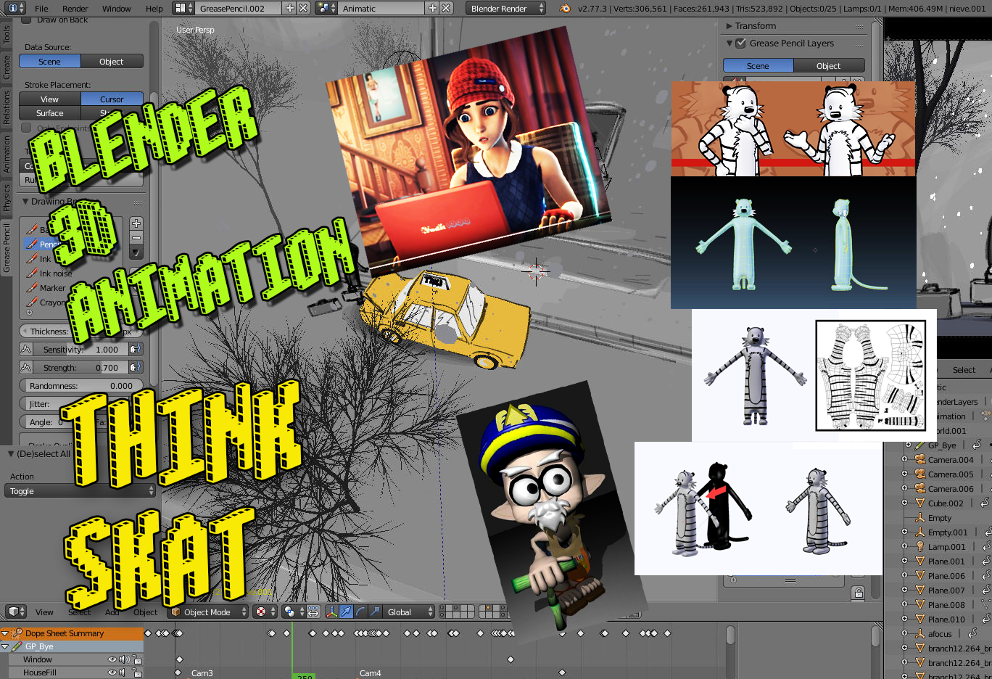Image resolution: width=992 pixels, height=679 pixels.
Task: Click the Cube.002 mesh icon in outliner
Action: (x=919, y=503)
